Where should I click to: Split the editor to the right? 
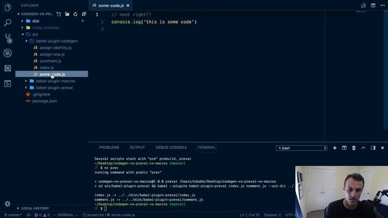click(x=373, y=5)
